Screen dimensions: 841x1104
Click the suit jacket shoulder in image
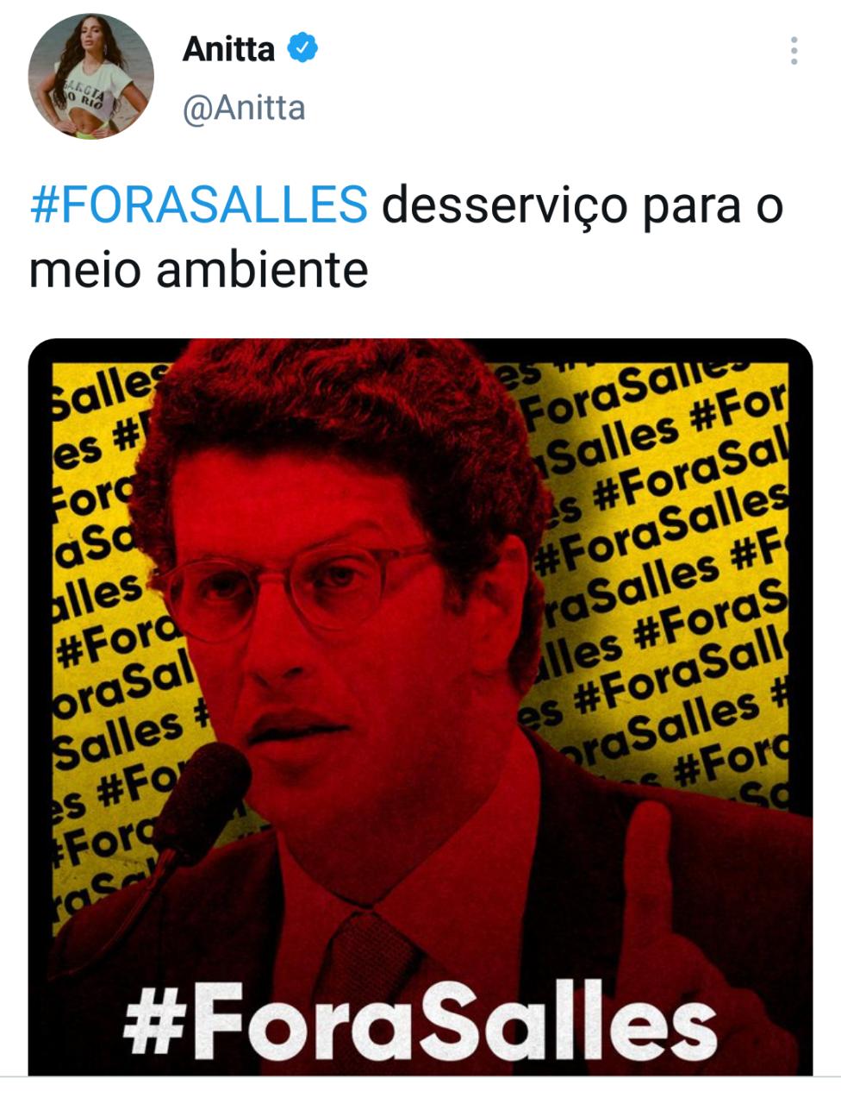[689, 828]
